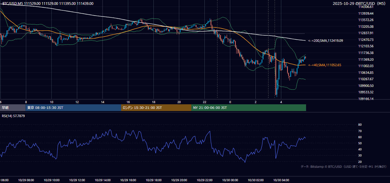Click RSI scale value 40
This screenshot has height=183, width=390.
tap(360, 149)
